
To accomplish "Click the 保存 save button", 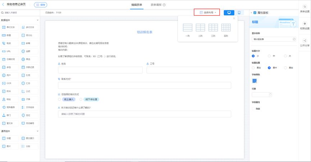I will coord(41,5).
